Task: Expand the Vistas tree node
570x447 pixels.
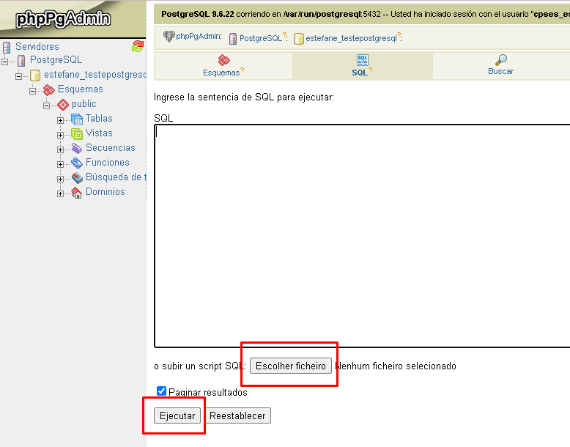Action: pyautogui.click(x=60, y=135)
